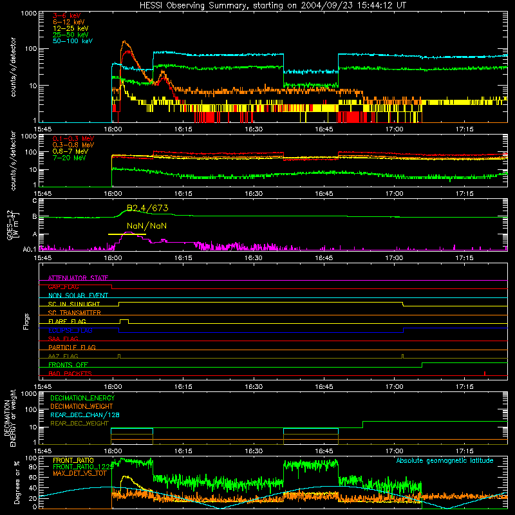Select the 50-100 keV legend entry
The width and height of the screenshot is (515, 515).
coord(73,41)
